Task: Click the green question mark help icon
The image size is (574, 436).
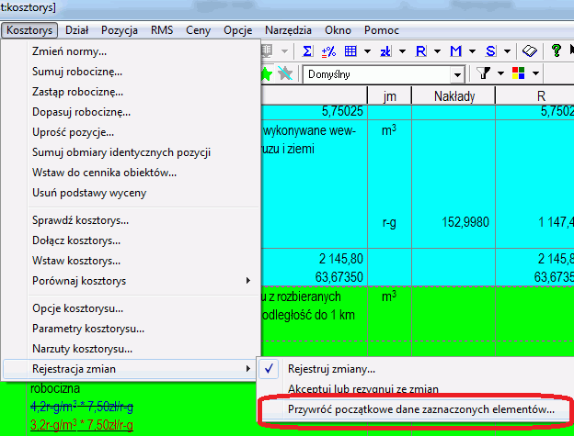Action: [x=557, y=51]
